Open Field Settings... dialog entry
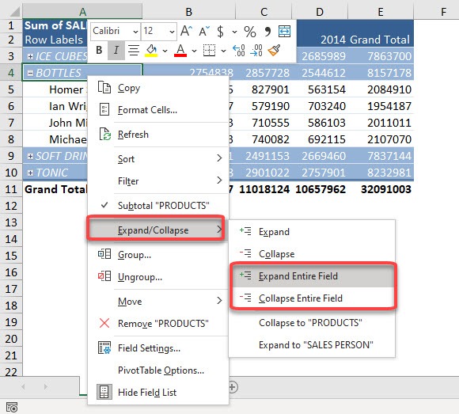Image resolution: width=459 pixels, height=414 pixels. [x=158, y=348]
